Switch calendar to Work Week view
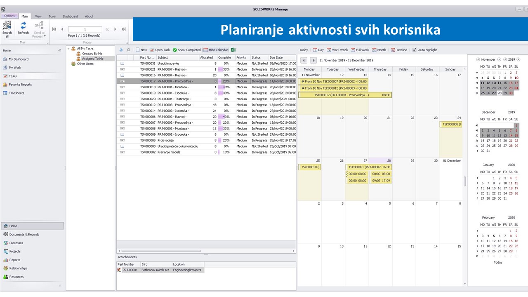Viewport: 528px width, 297px height. (x=337, y=50)
